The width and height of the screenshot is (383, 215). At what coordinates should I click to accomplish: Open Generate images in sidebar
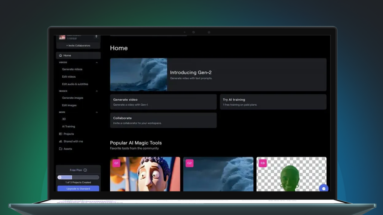pos(73,98)
